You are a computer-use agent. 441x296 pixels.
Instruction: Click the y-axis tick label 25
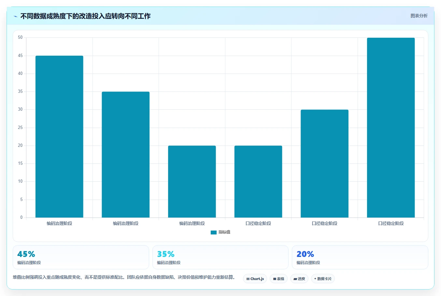[20, 128]
